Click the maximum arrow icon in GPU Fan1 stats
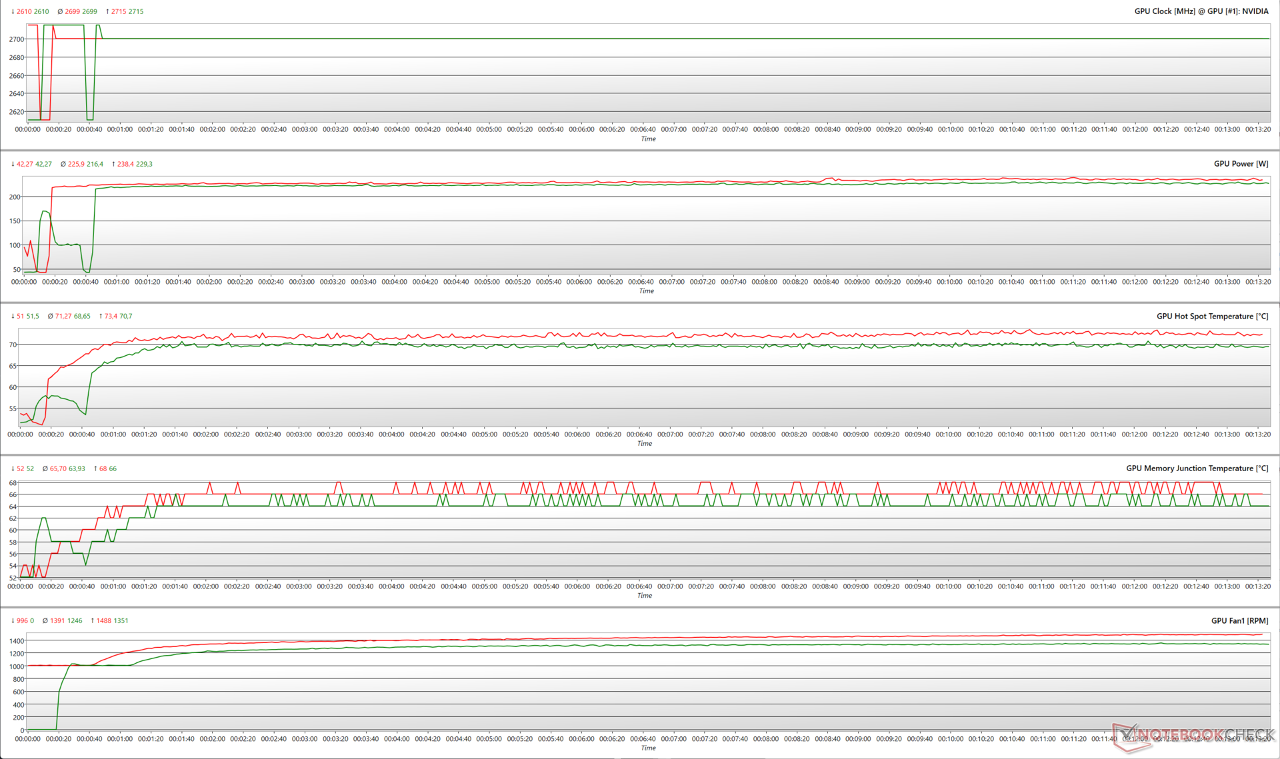The image size is (1280, 759). pos(92,620)
